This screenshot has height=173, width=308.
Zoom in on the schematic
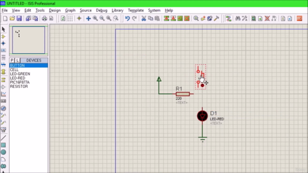(x=95, y=18)
